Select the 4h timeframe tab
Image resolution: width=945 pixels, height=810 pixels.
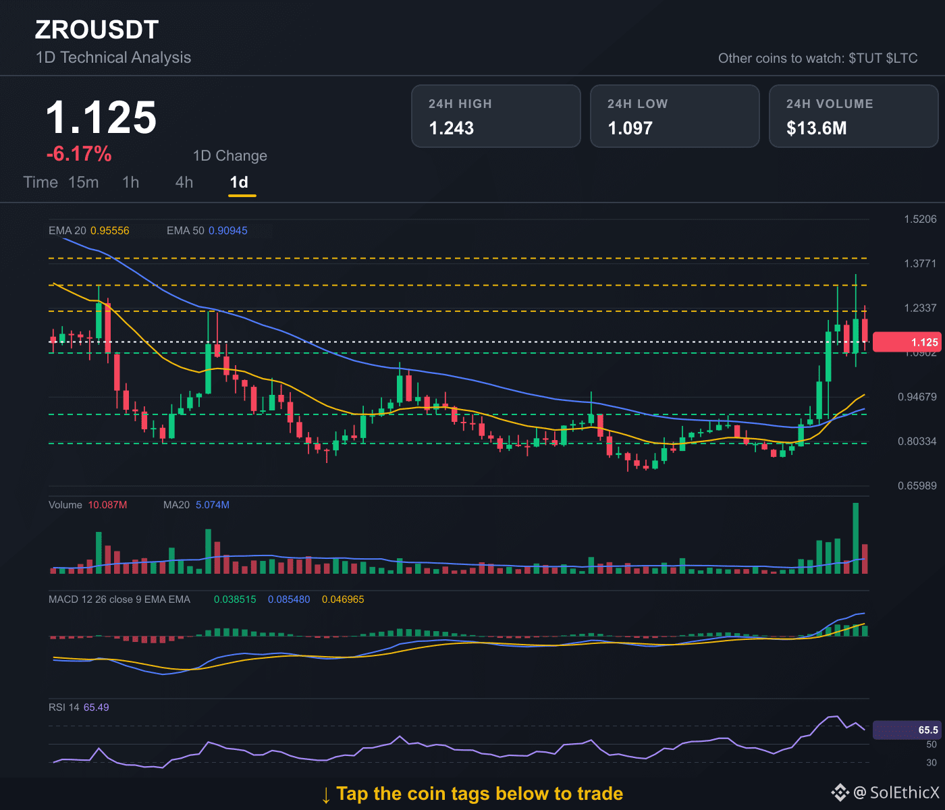[184, 182]
